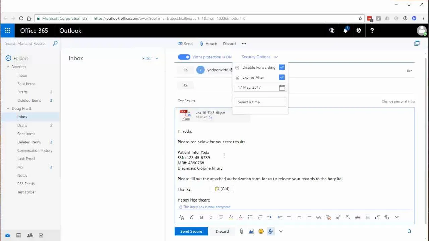
Task: Open the user account avatar
Action: coord(421,31)
